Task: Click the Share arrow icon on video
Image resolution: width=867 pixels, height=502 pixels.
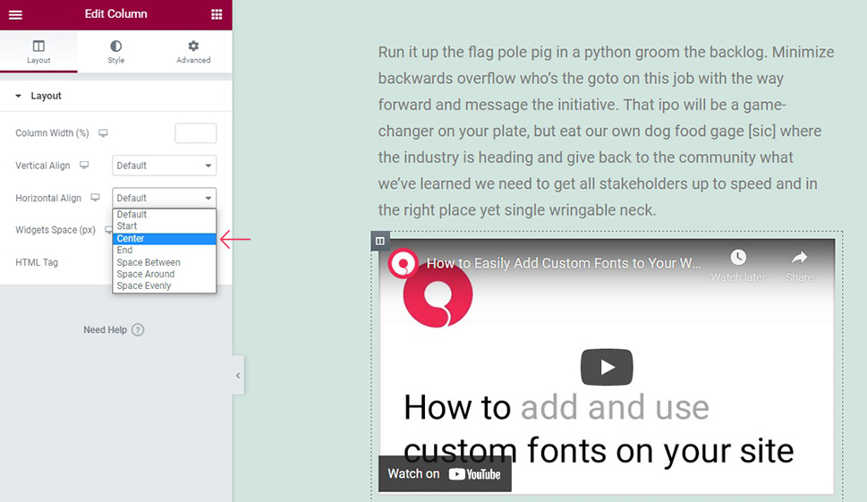Action: 800,258
